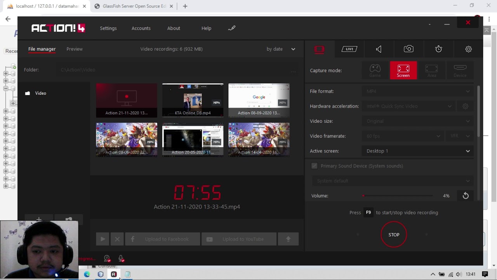Open the notification center in system tray
The width and height of the screenshot is (497, 280).
[485, 274]
